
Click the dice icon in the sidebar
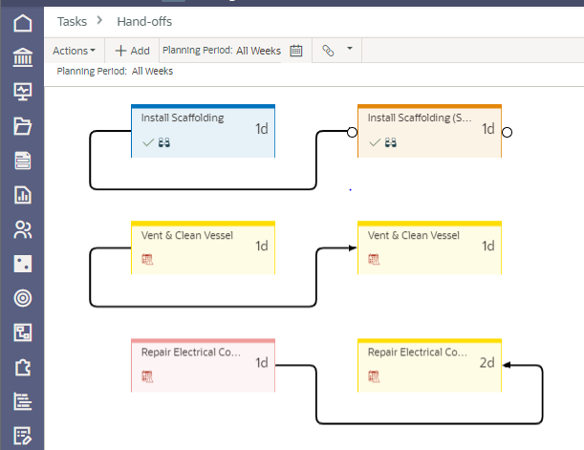(x=22, y=264)
